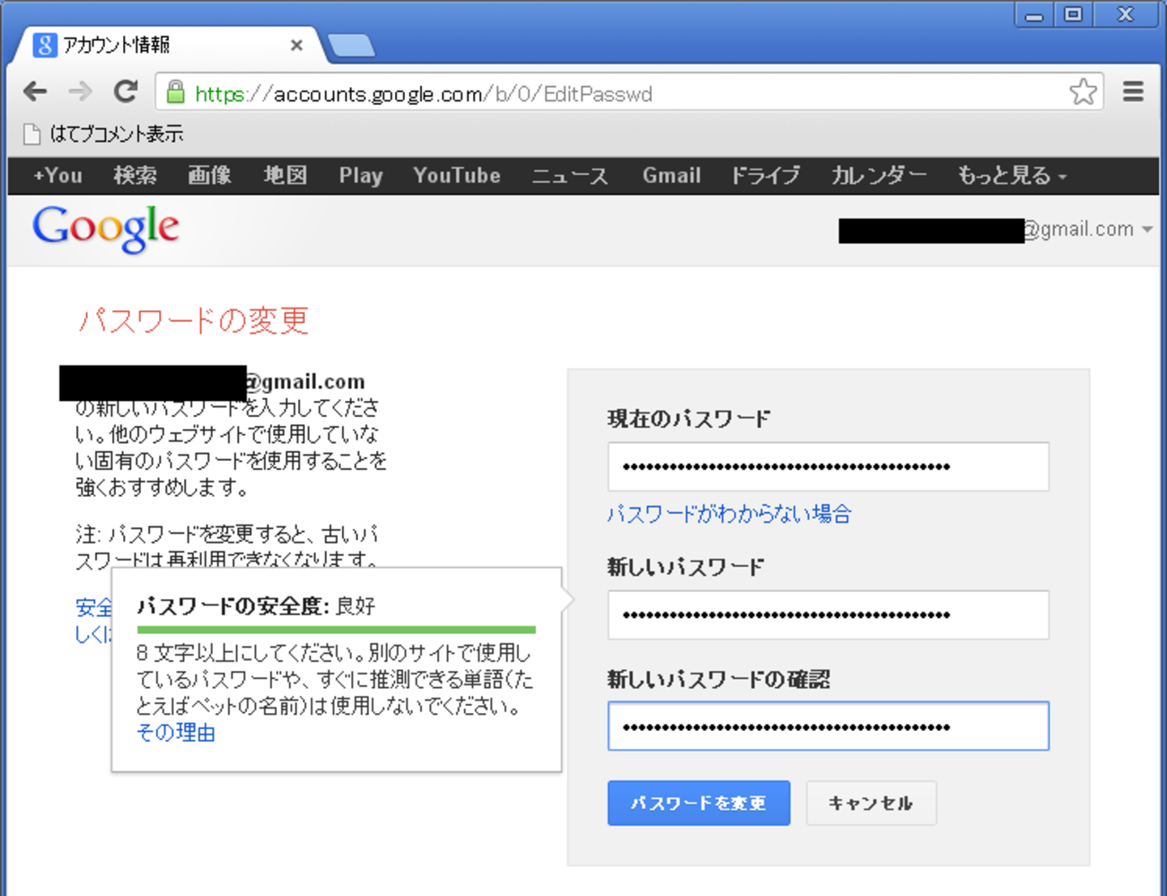This screenshot has height=896, width=1167.
Task: Close the Chrome window
Action: (1126, 15)
